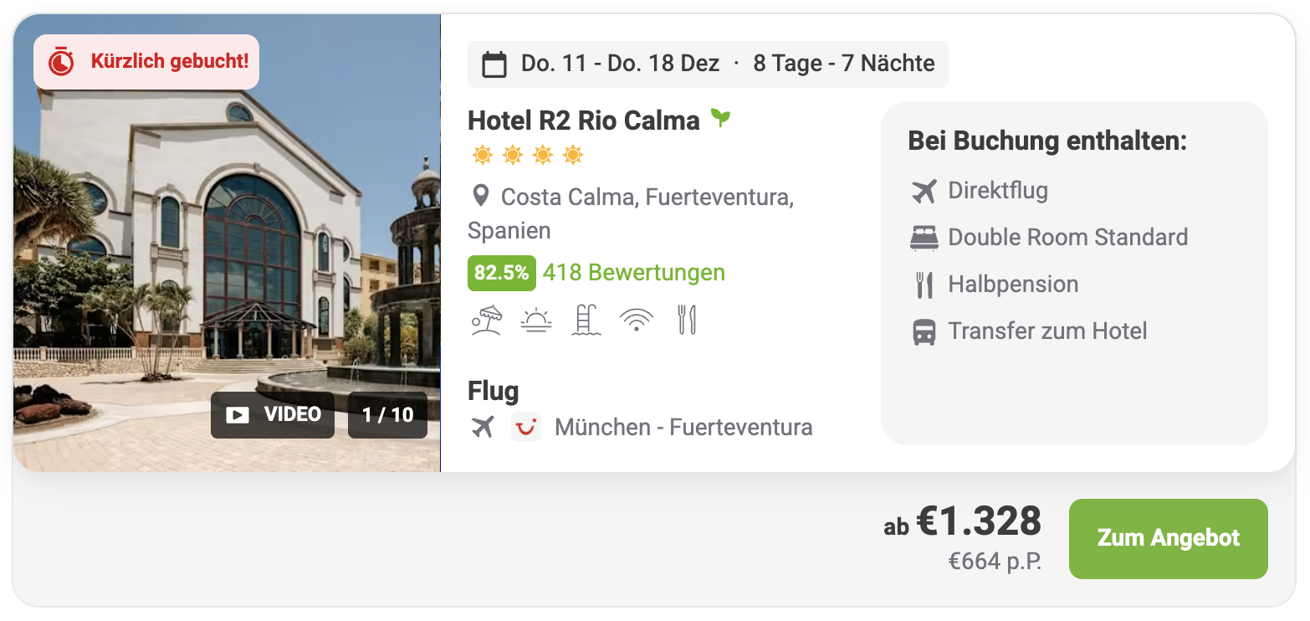1310x621 pixels.
Task: Click the 82.5% rating badge
Action: click(501, 273)
